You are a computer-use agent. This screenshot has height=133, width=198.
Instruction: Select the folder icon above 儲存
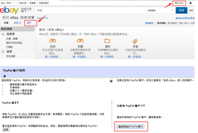click(107, 41)
